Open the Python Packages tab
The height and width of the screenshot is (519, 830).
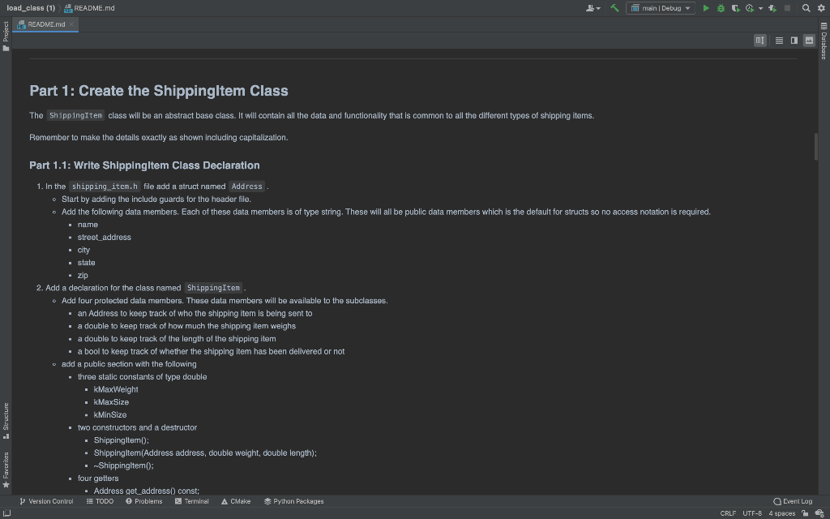(x=293, y=501)
